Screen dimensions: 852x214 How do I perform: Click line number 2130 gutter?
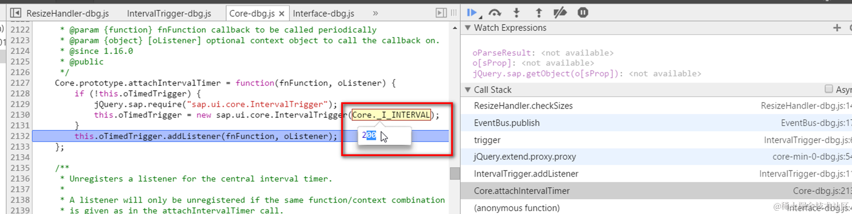(x=20, y=115)
